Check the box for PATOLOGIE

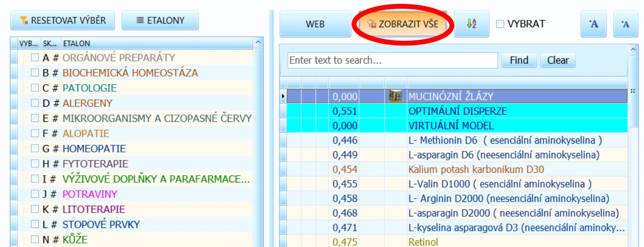[x=35, y=88]
